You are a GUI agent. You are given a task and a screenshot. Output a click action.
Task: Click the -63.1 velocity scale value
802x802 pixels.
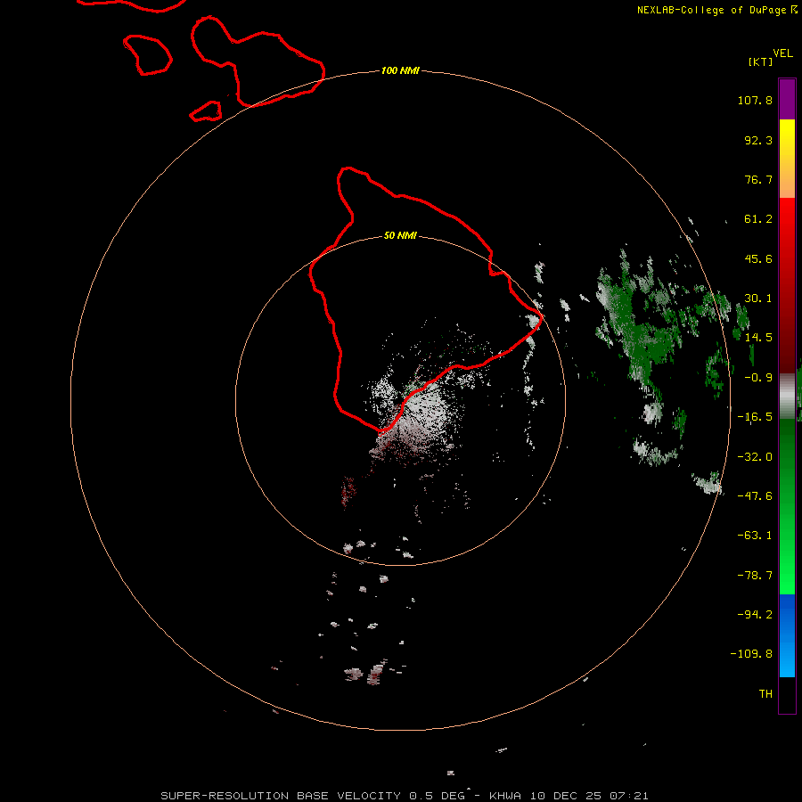(x=755, y=536)
